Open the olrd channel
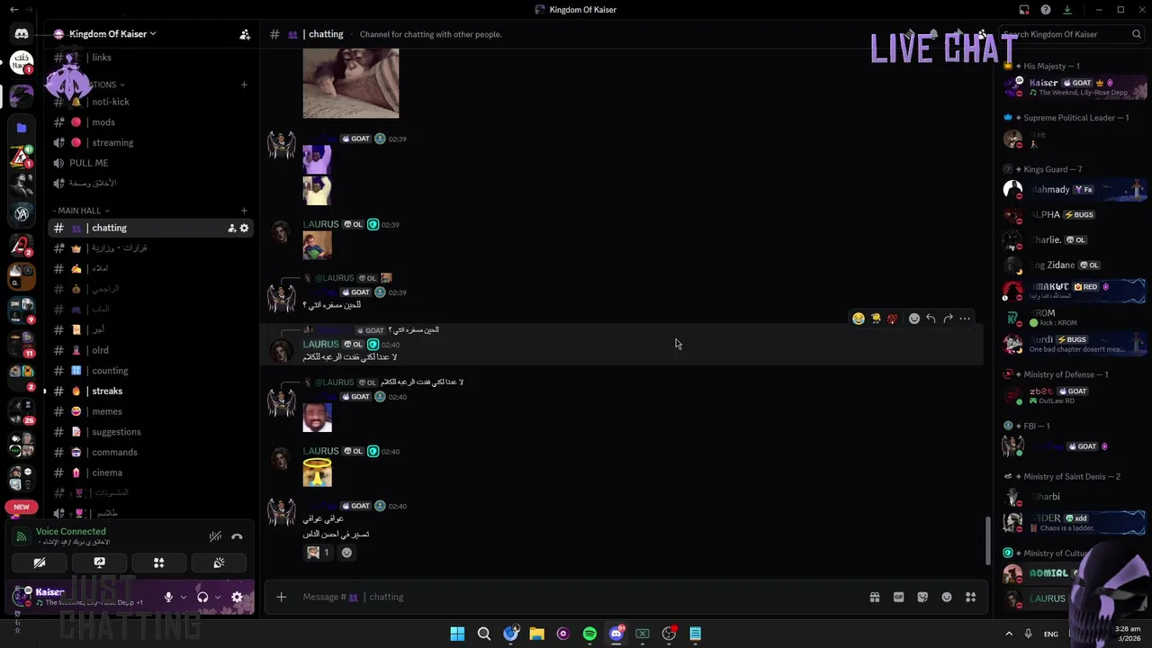 [151, 350]
